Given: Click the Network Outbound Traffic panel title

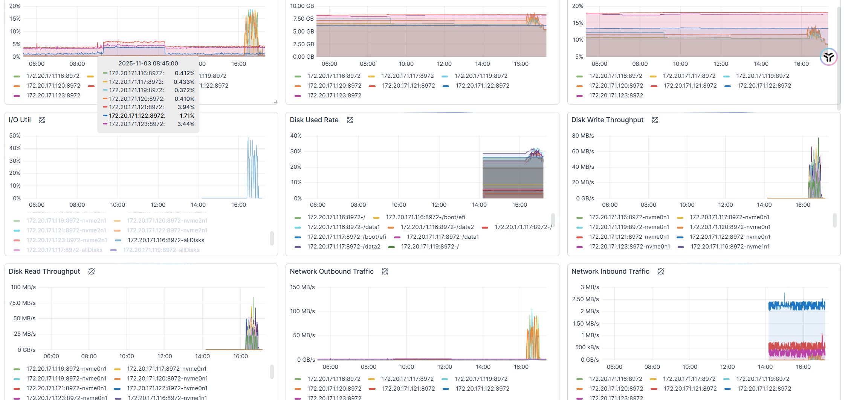Looking at the screenshot, I should (332, 271).
